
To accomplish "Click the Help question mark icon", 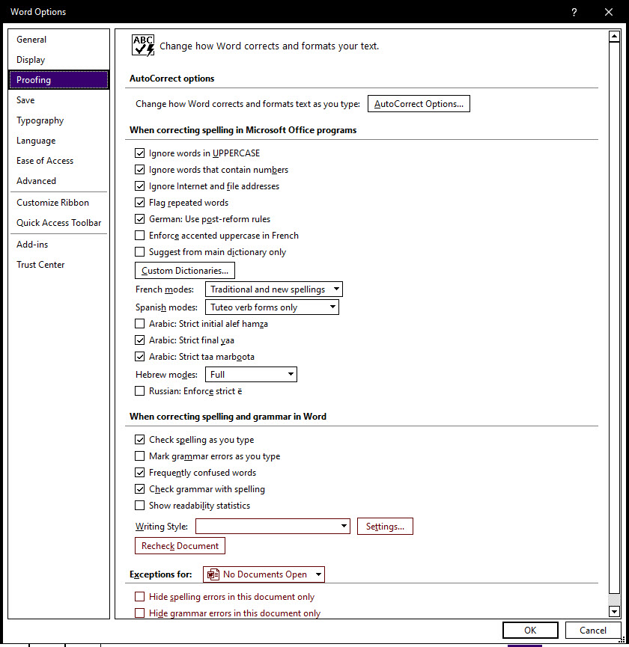I will click(574, 12).
